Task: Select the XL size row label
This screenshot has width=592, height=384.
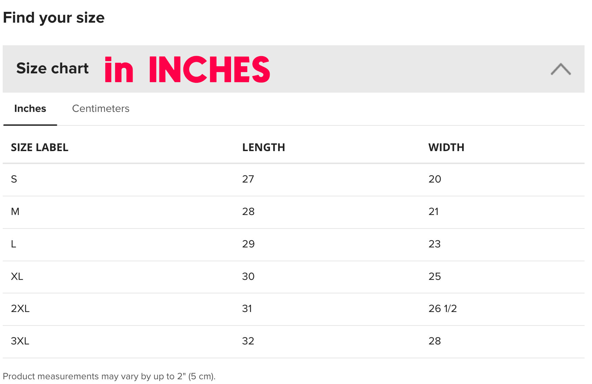Action: (x=17, y=277)
